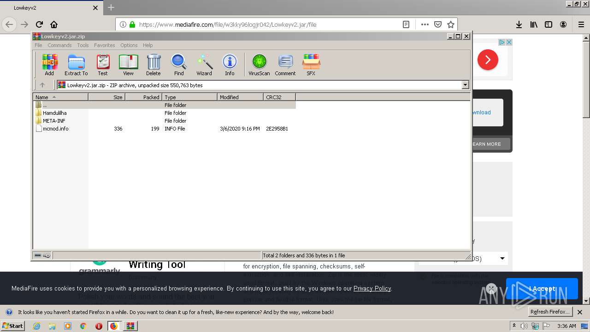Open the operating system dropdown on page
This screenshot has width=590, height=332.
(490, 258)
